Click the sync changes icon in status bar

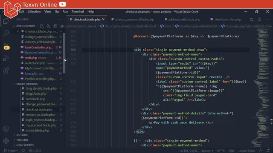pyautogui.click(x=23, y=150)
